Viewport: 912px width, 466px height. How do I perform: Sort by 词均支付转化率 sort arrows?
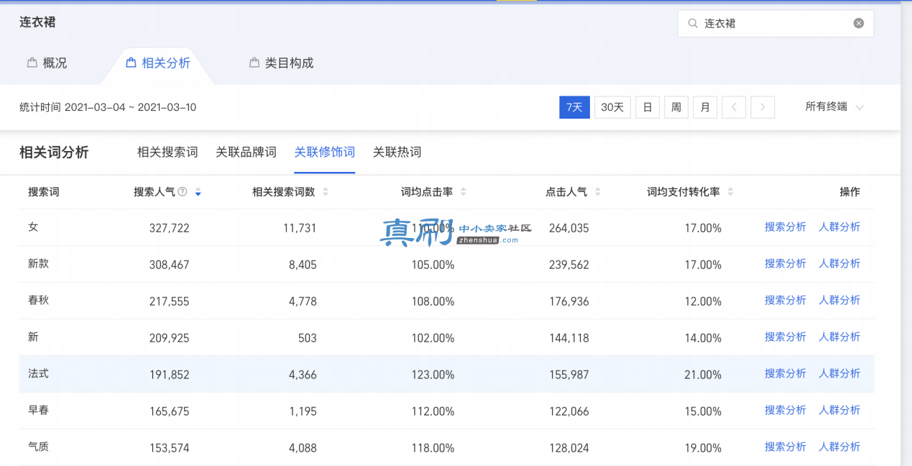[730, 192]
